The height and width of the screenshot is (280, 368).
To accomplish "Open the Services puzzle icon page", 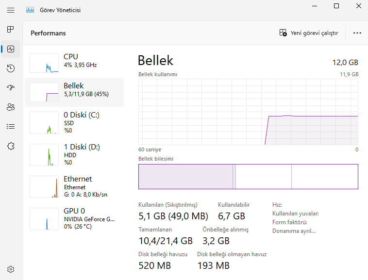I will coord(11,146).
